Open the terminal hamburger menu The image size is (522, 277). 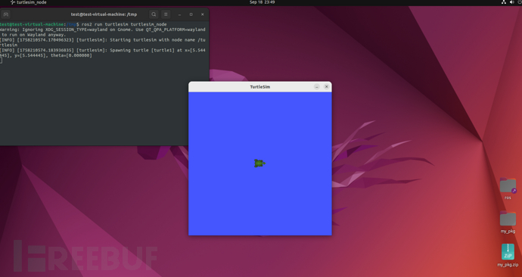point(166,14)
